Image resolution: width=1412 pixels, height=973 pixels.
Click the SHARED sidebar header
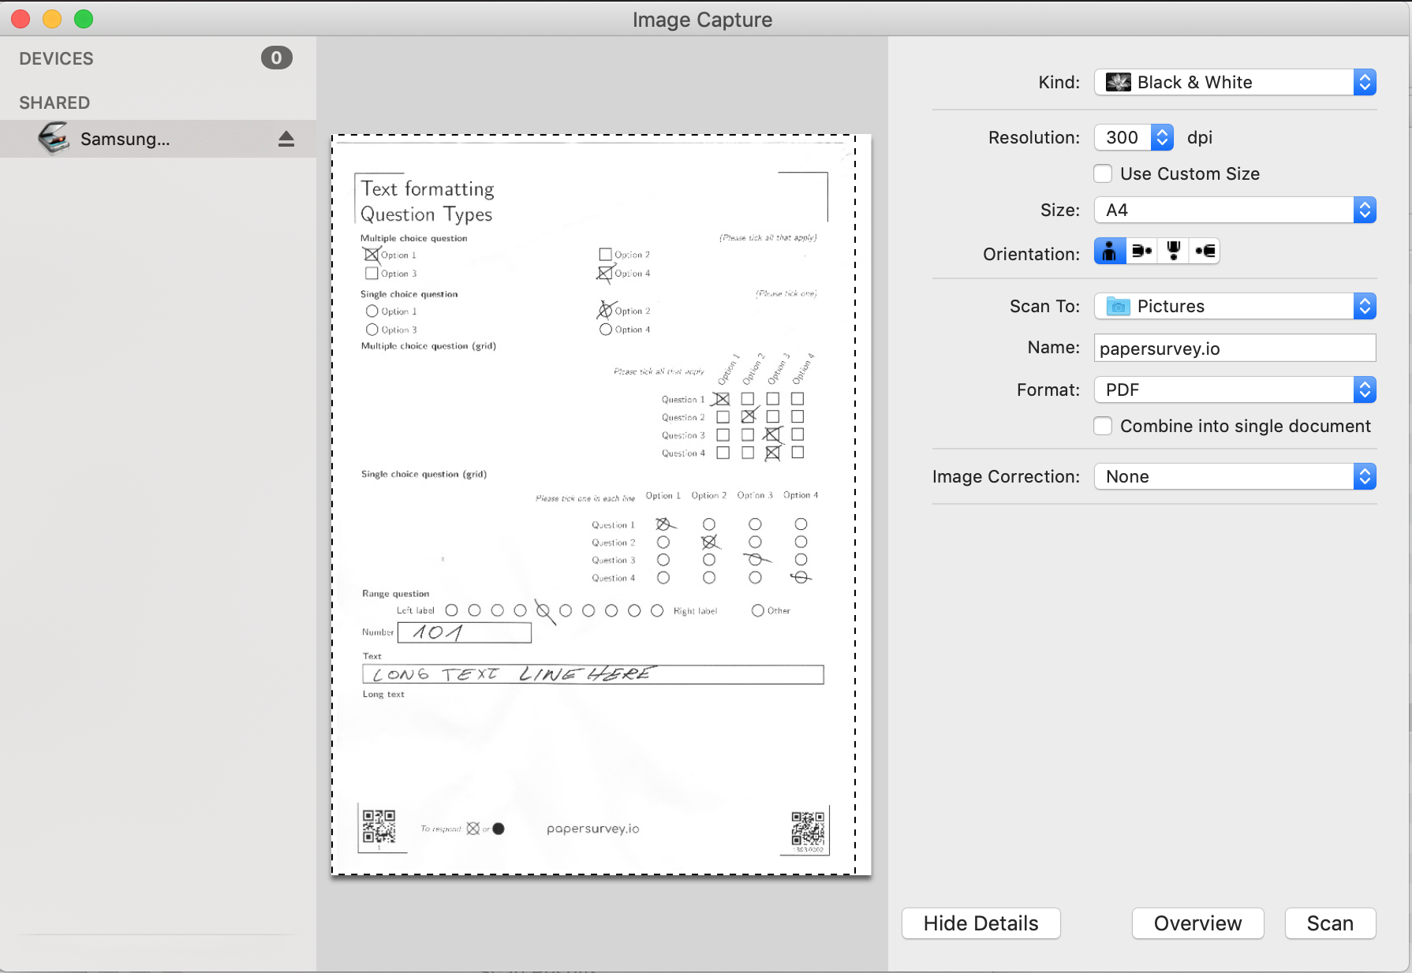tap(54, 103)
